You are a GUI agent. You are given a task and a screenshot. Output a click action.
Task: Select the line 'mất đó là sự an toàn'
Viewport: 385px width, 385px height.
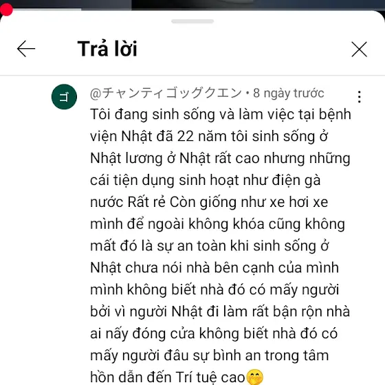click(158, 246)
